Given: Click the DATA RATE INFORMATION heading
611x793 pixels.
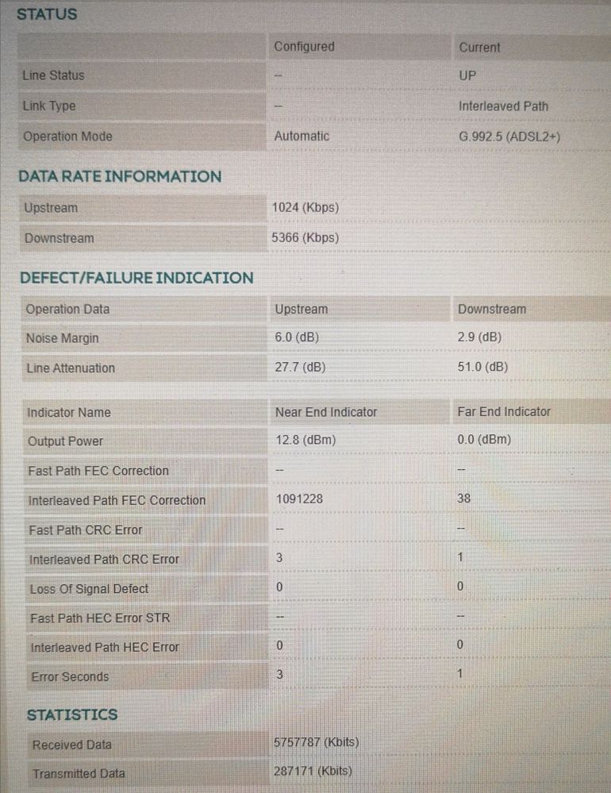Looking at the screenshot, I should click(120, 176).
